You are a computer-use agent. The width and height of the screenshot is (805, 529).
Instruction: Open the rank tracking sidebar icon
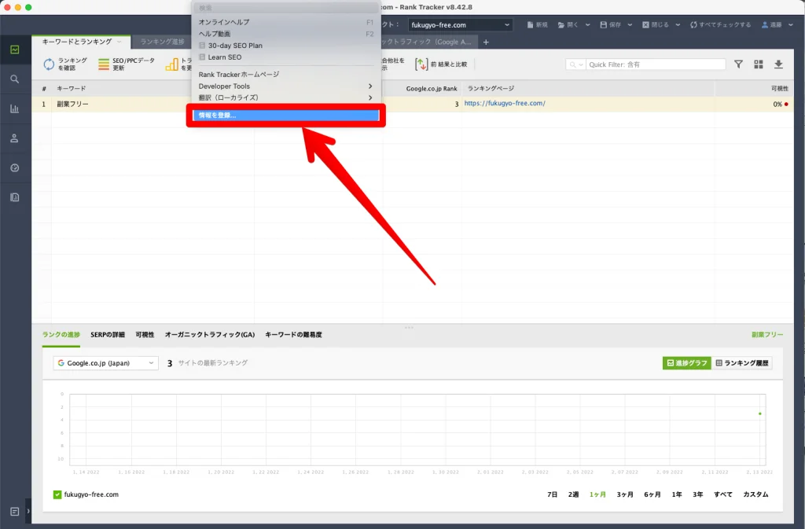15,50
